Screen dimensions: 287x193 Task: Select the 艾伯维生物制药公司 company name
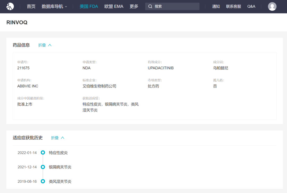click(99, 86)
